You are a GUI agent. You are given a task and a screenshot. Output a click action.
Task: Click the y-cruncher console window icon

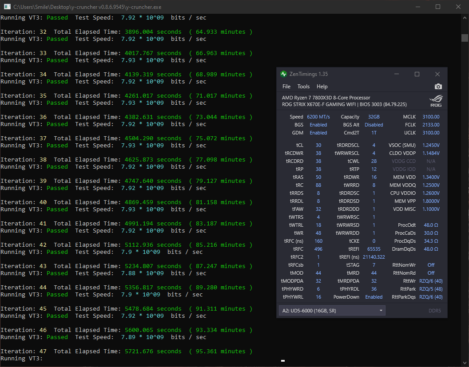[x=7, y=7]
